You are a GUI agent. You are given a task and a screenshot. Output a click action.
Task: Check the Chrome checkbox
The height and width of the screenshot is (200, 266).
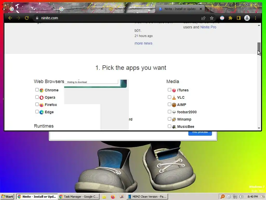pyautogui.click(x=37, y=90)
